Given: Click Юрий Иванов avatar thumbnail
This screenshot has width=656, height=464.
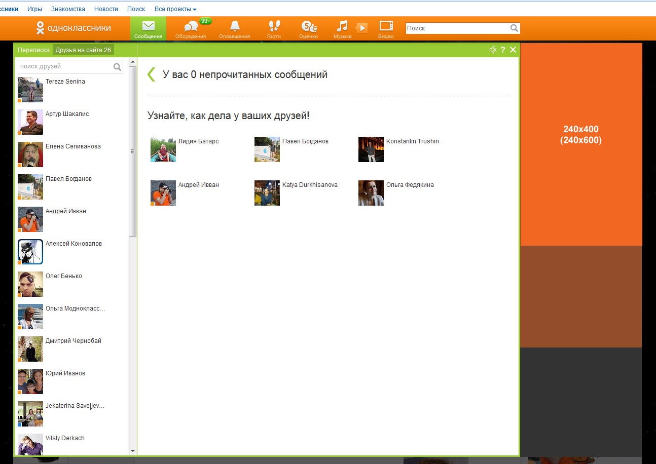Looking at the screenshot, I should (x=30, y=381).
